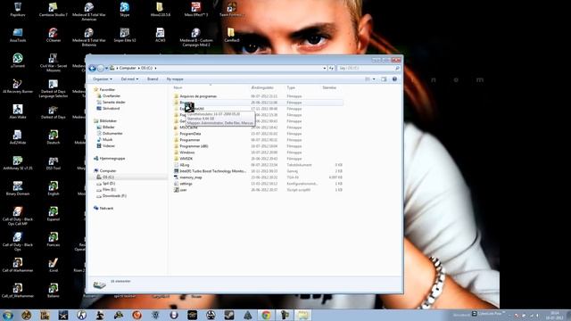The width and height of the screenshot is (571, 321).
Task: Select Skrivebord in navigation pane
Action: 111,109
